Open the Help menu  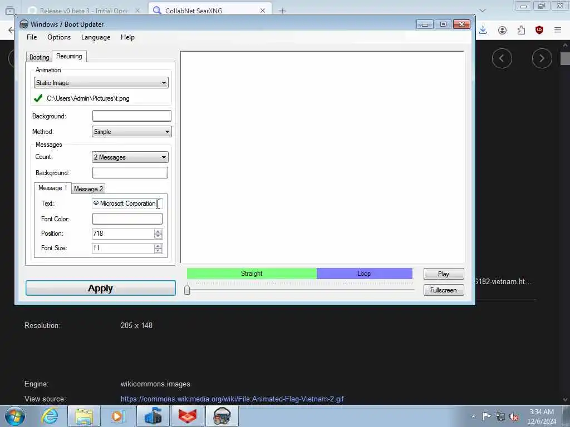(127, 37)
